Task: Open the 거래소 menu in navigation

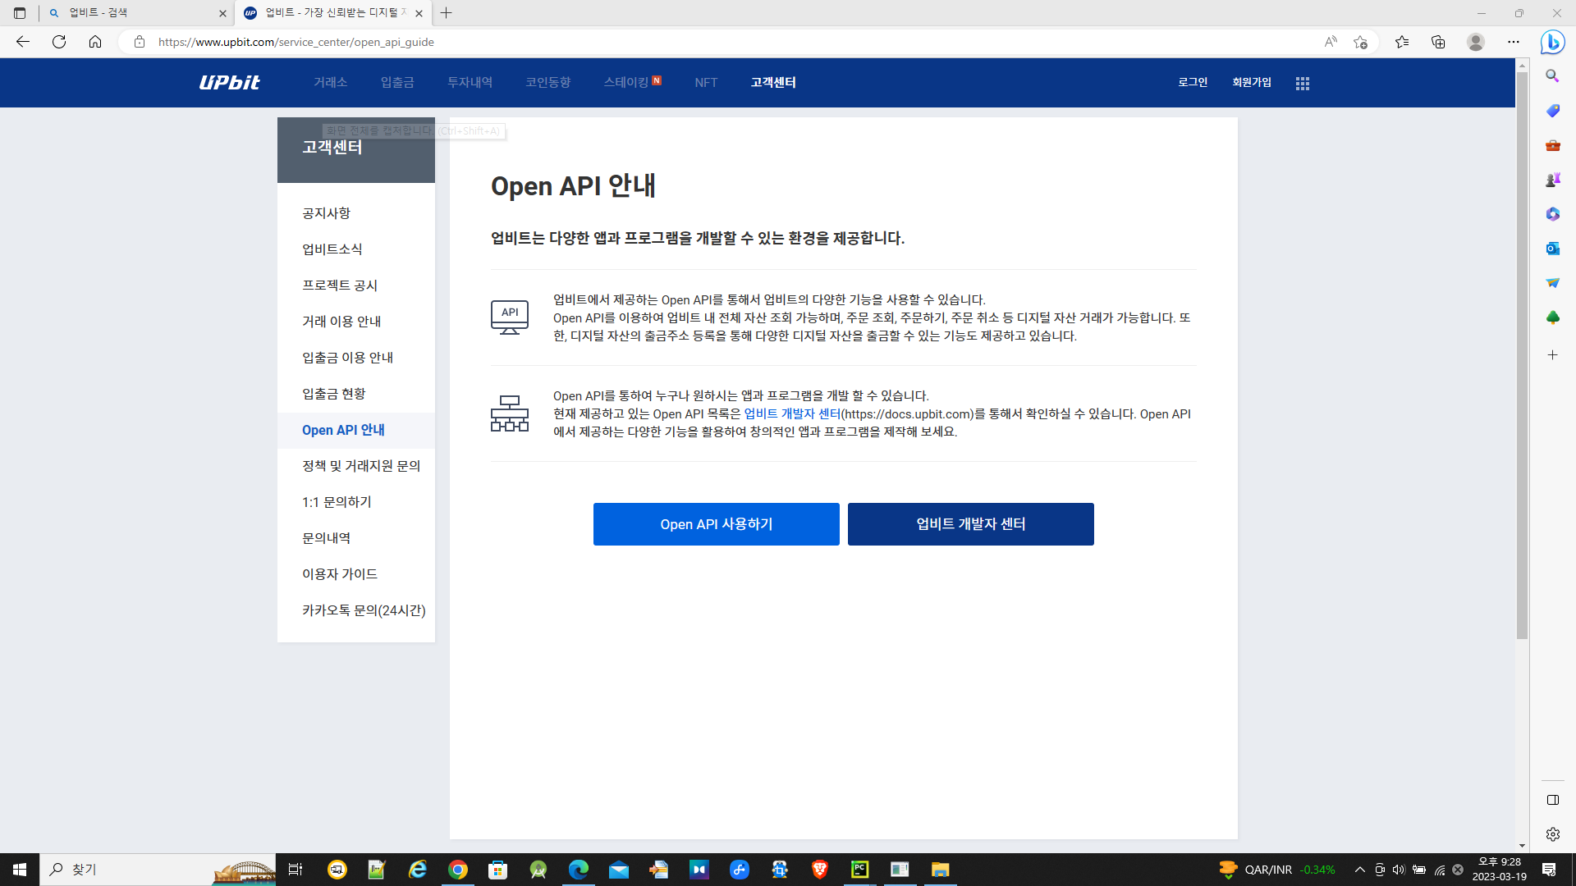Action: 330,82
